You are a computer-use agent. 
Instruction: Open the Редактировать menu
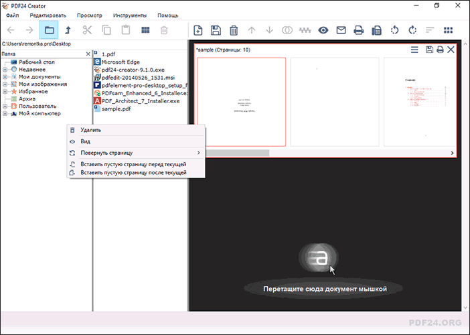(48, 15)
